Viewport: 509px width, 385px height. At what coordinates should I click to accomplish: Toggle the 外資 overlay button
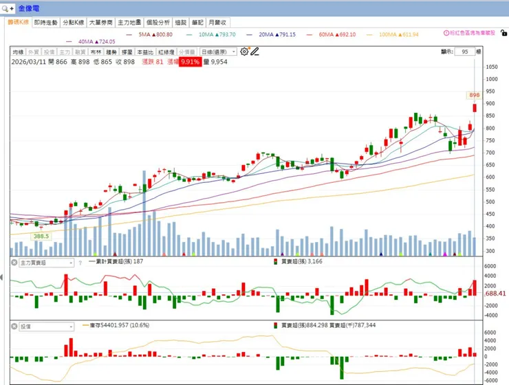[x=34, y=52]
